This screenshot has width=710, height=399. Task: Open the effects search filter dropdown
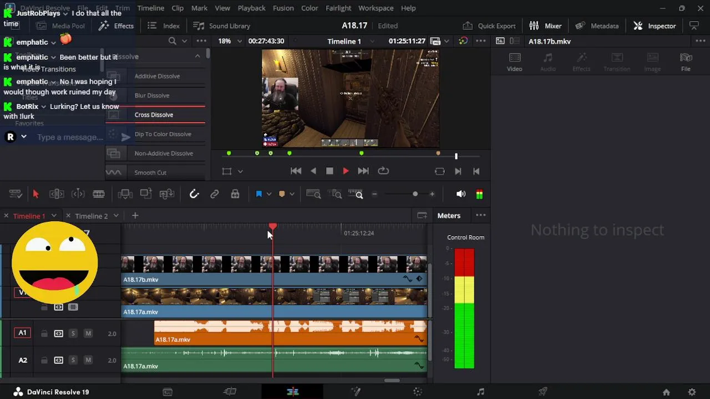pyautogui.click(x=186, y=41)
